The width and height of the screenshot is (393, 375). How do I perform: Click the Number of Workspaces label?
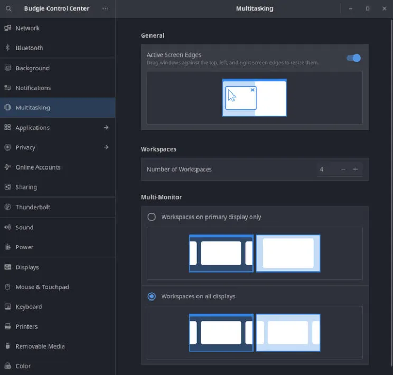[179, 170]
